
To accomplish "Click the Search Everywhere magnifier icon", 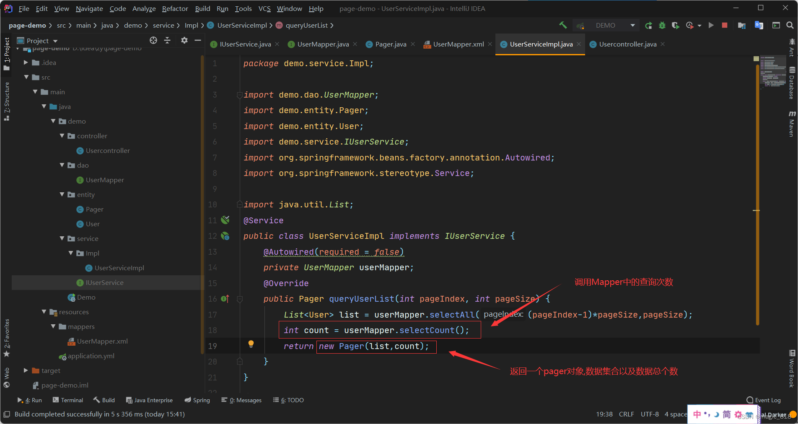I will pyautogui.click(x=790, y=26).
